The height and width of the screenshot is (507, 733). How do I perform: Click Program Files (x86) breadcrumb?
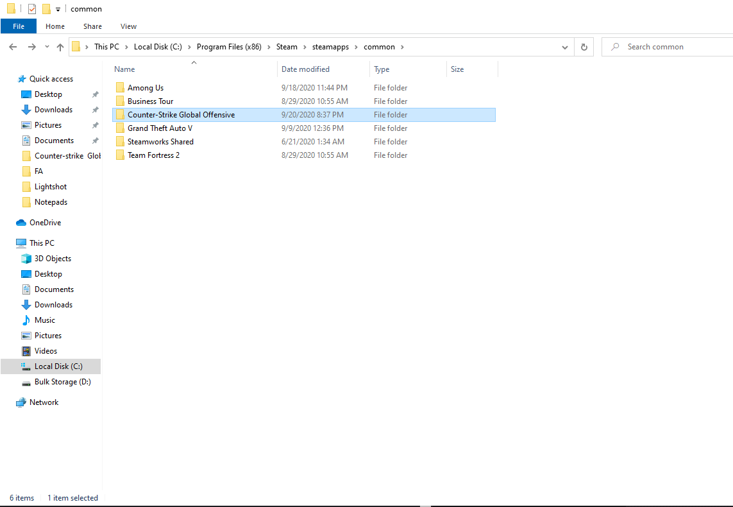[229, 47]
